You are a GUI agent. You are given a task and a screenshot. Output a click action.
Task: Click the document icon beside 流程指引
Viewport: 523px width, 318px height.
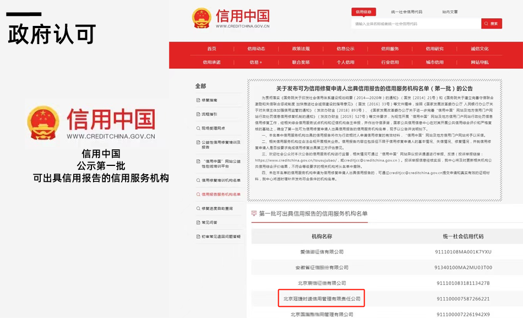click(198, 114)
